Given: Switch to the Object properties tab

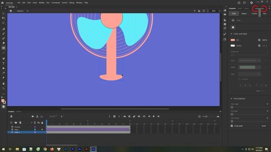Looking at the screenshot, I should pyautogui.click(x=244, y=14).
